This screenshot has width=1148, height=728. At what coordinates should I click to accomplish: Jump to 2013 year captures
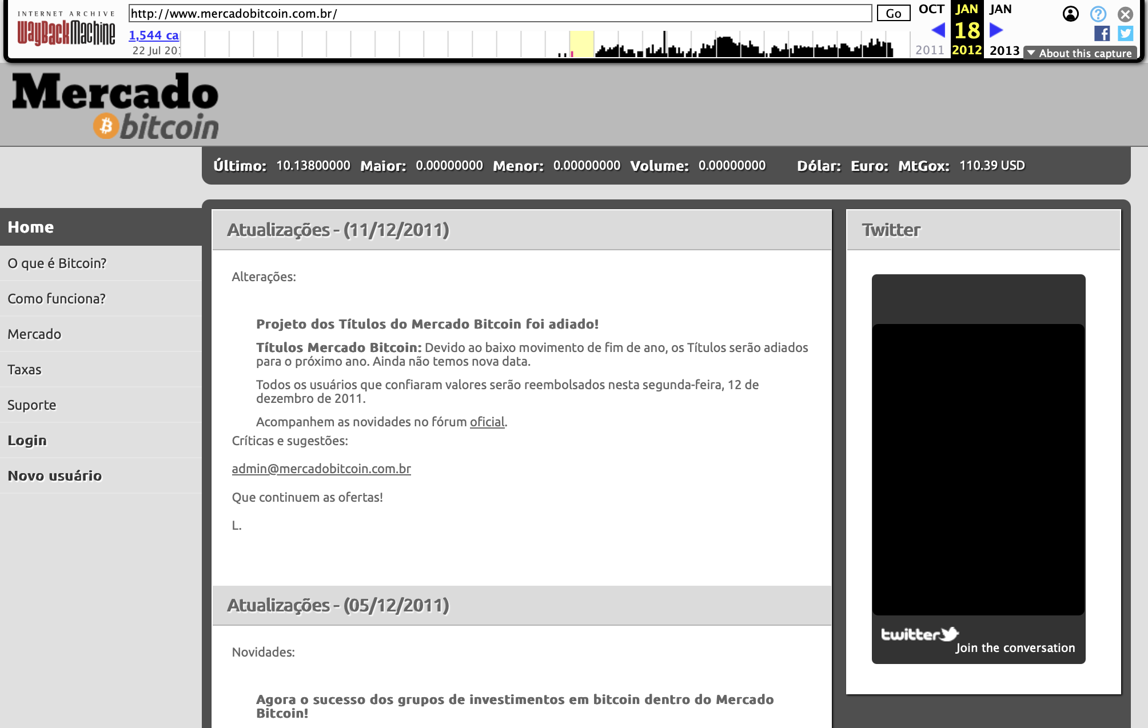pos(1005,50)
